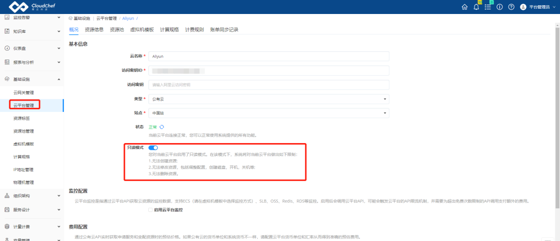Open 虚拟机模板 in sidebar menu
Viewport: 560px width, 241px height.
[x=23, y=144]
